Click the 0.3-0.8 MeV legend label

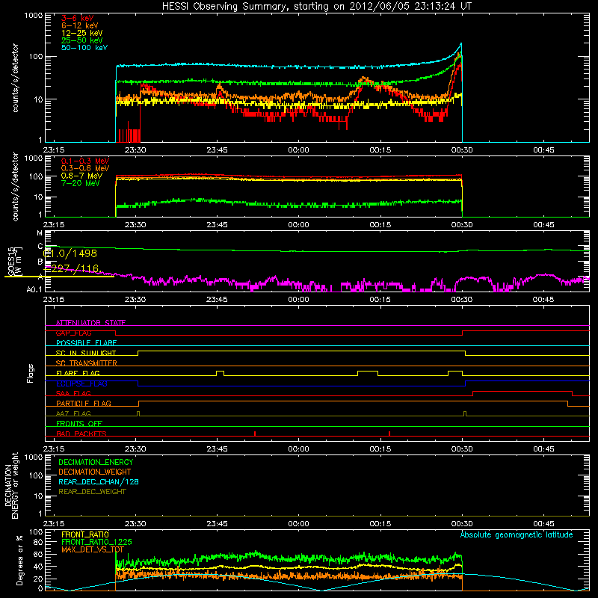pyautogui.click(x=85, y=168)
